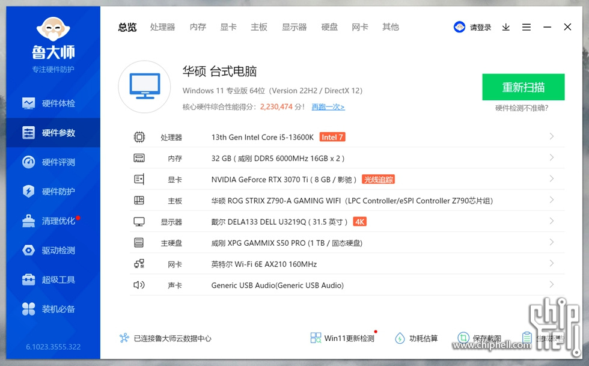Click 保存截图 save screenshot
Viewport: 589px width, 366px height.
(480, 338)
